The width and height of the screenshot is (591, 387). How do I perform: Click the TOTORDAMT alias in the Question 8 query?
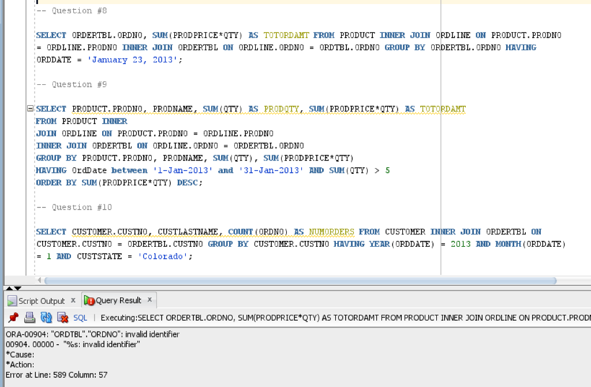(x=286, y=35)
